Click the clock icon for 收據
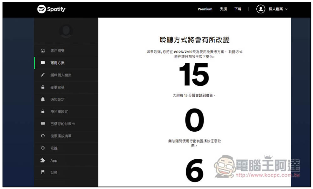313x189 pixels. pyautogui.click(x=43, y=148)
